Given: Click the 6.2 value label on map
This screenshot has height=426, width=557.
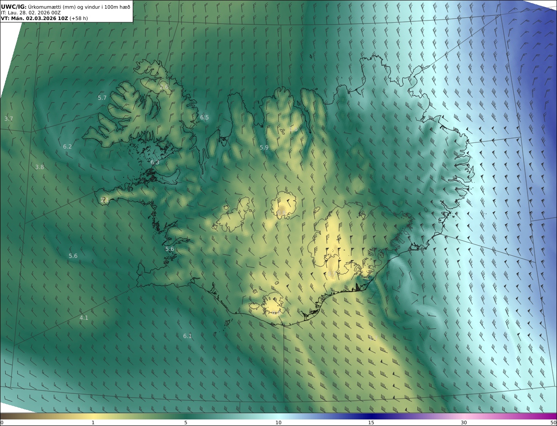Looking at the screenshot, I should (x=67, y=147).
